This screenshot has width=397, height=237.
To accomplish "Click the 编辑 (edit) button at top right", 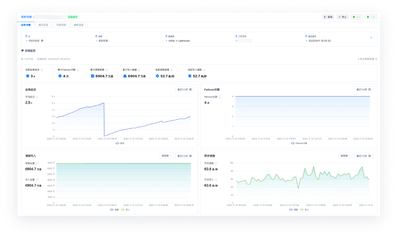I will [328, 17].
